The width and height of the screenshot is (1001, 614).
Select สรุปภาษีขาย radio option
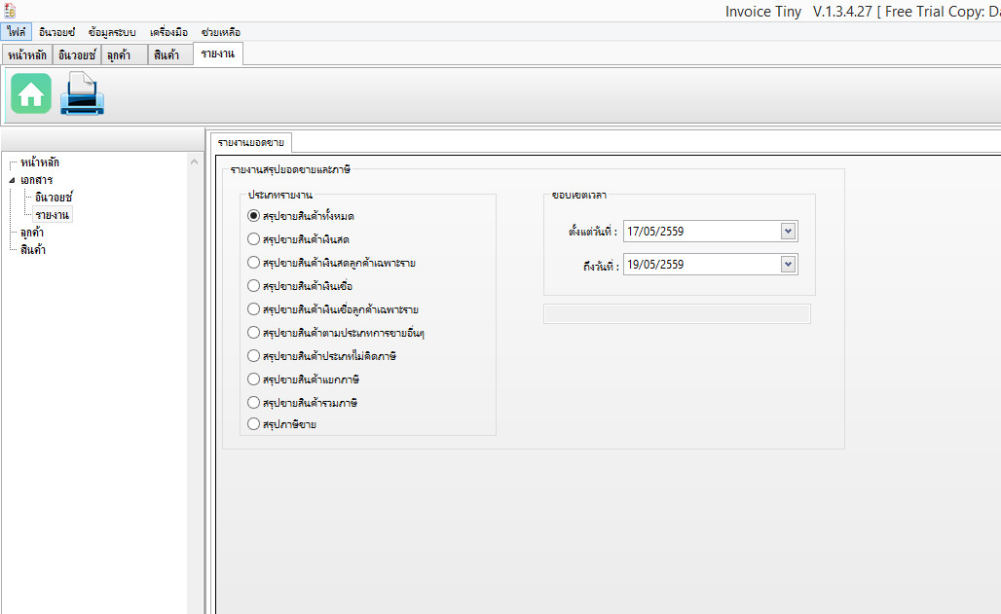pyautogui.click(x=281, y=424)
